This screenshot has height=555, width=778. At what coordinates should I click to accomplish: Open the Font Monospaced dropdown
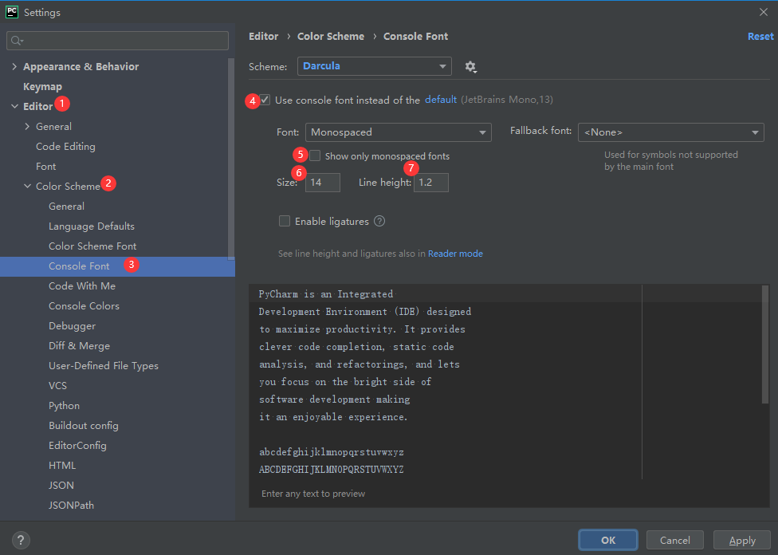click(x=399, y=132)
